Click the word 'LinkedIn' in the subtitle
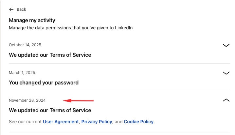Viewport: 235px width, 135px height. click(124, 28)
